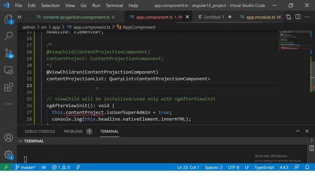Open the Run menu
315x177 pixels.
point(96,5)
